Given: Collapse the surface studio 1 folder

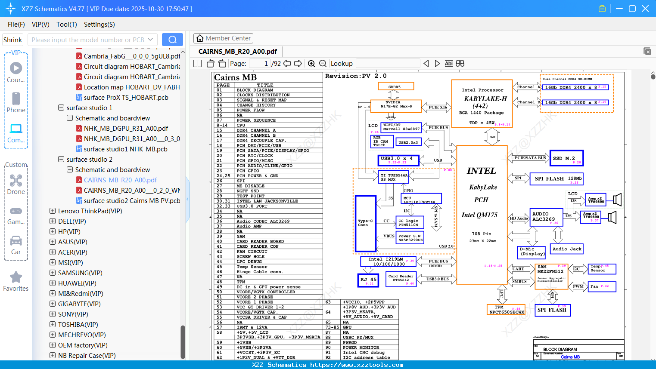Looking at the screenshot, I should point(61,108).
